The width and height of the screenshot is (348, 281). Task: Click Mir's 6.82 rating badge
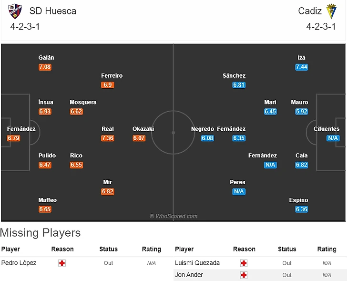(x=108, y=192)
